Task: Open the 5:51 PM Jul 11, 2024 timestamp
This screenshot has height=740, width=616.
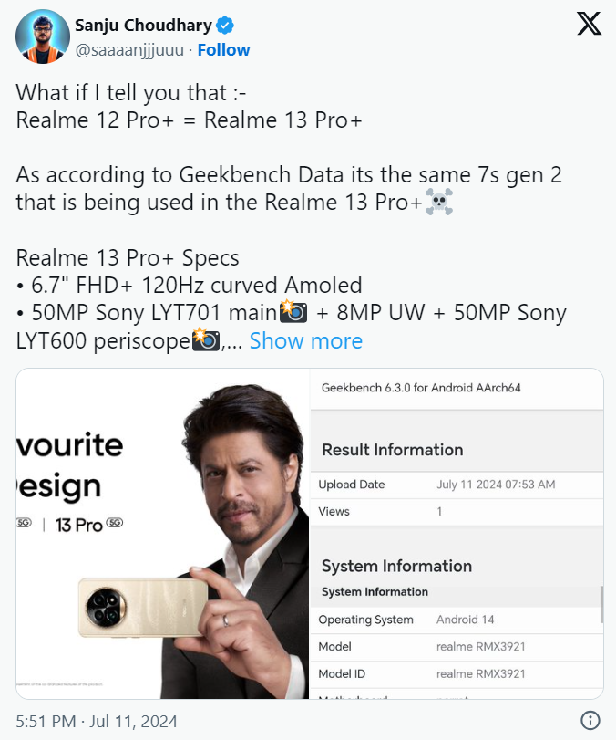Action: click(x=97, y=721)
